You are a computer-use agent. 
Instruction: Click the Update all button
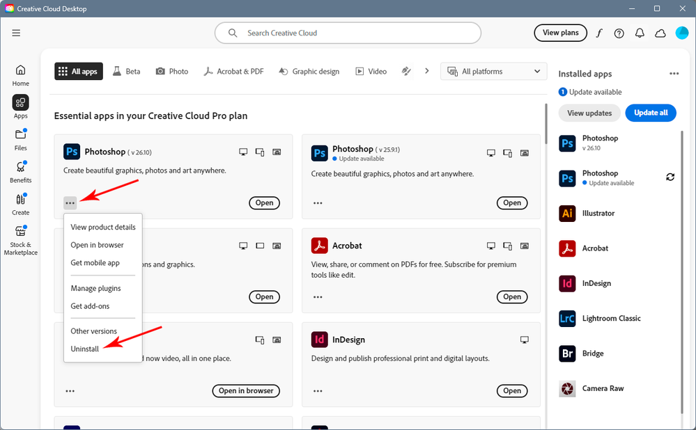651,113
